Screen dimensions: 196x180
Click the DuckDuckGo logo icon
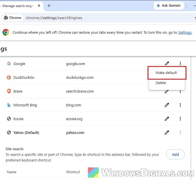tap(9, 77)
